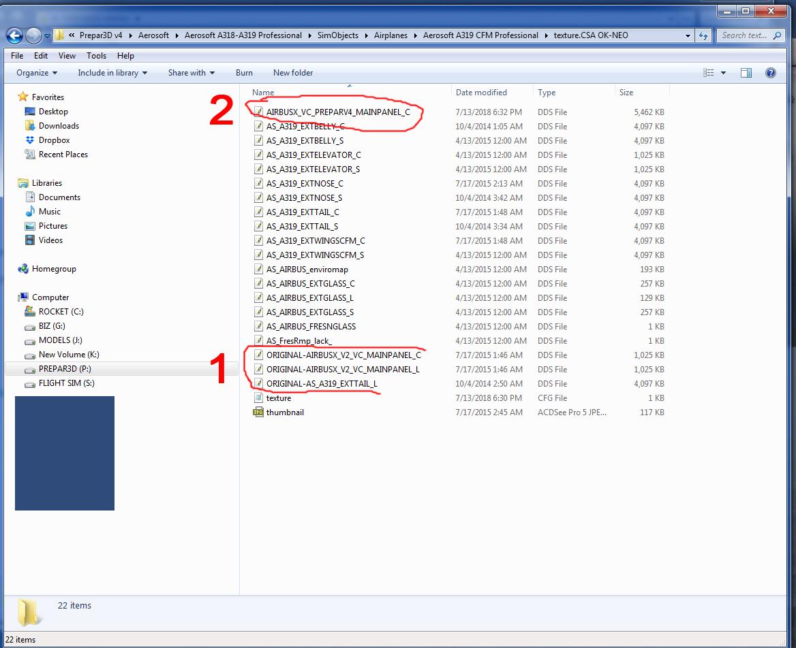Click Aerosoft A319 CFM Professional breadcrumb
Viewport: 796px width, 648px height.
480,35
